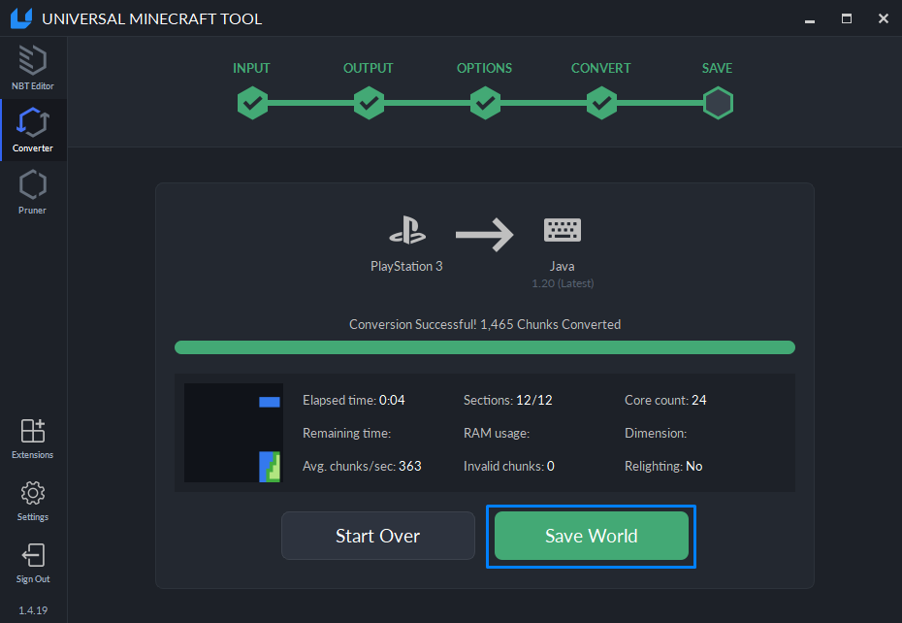Click the INPUT step label

pos(251,68)
